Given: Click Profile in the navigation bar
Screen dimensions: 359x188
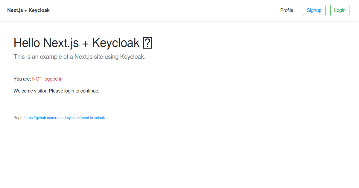Looking at the screenshot, I should click(x=287, y=10).
